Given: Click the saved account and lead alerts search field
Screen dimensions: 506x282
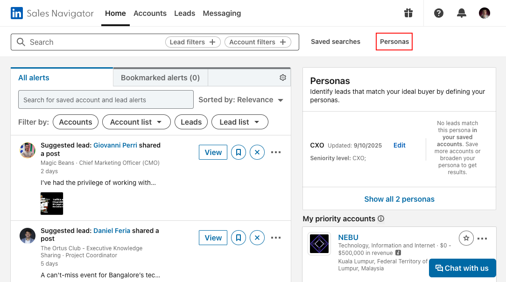Looking at the screenshot, I should tap(105, 100).
